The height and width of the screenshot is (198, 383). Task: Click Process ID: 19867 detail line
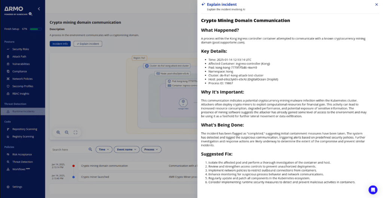click(221, 83)
